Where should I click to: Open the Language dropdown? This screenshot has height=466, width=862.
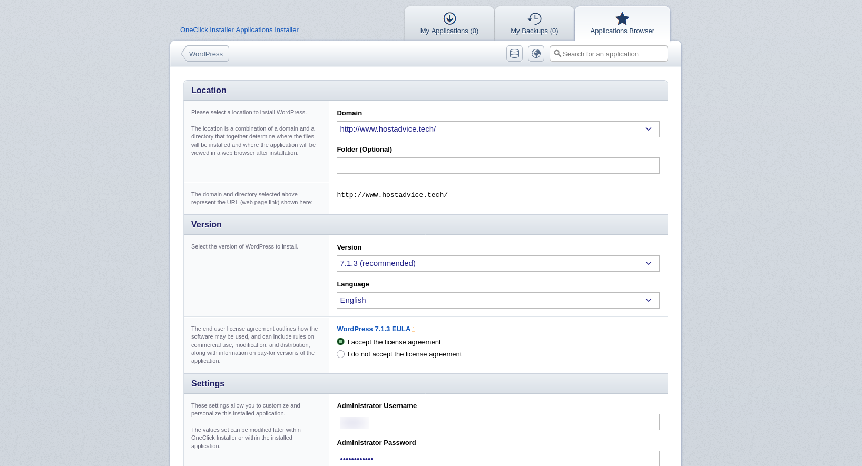(498, 300)
